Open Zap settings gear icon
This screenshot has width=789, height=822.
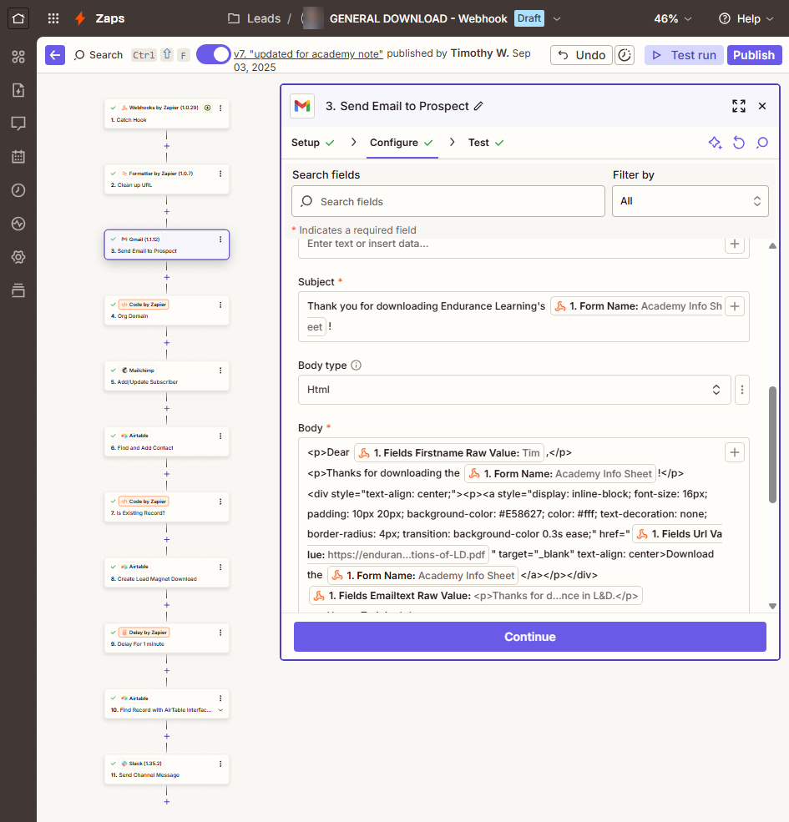pyautogui.click(x=18, y=257)
